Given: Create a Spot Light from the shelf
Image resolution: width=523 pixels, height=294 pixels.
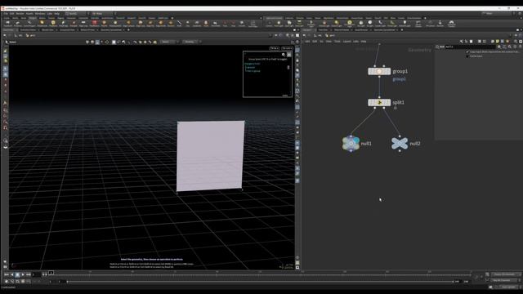Looking at the screenshot, I should pyautogui.click(x=288, y=24).
